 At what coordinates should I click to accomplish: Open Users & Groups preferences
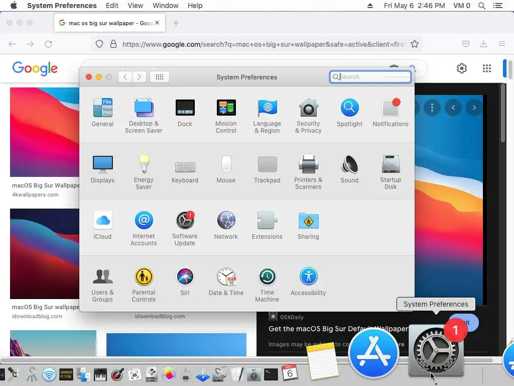(102, 284)
